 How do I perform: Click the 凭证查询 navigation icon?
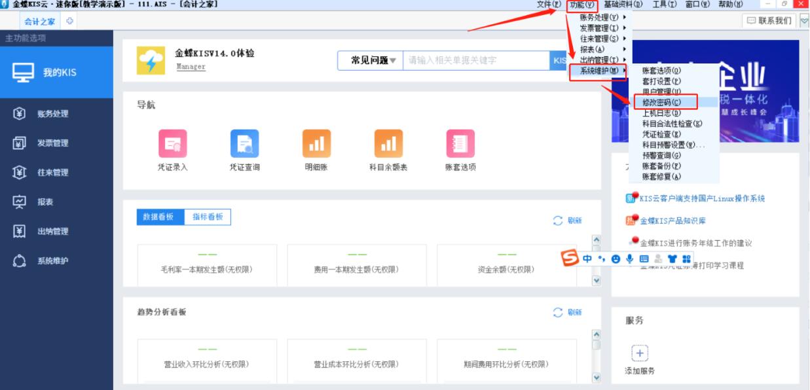(244, 143)
